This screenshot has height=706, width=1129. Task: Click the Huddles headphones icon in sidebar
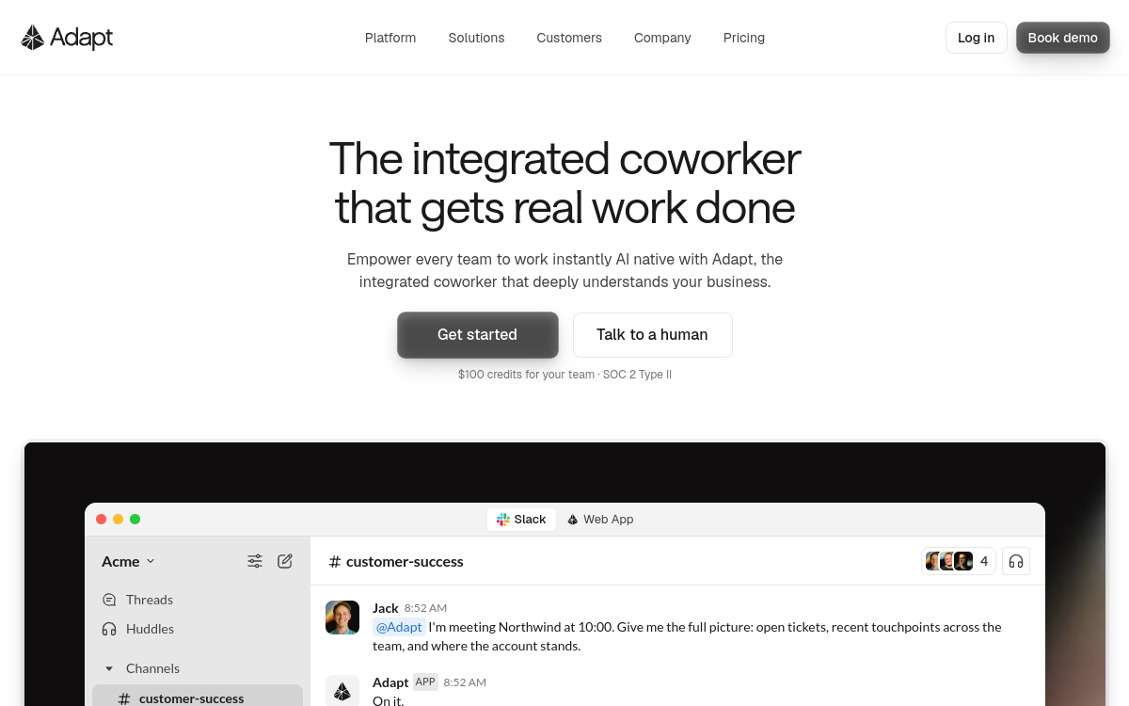click(109, 629)
